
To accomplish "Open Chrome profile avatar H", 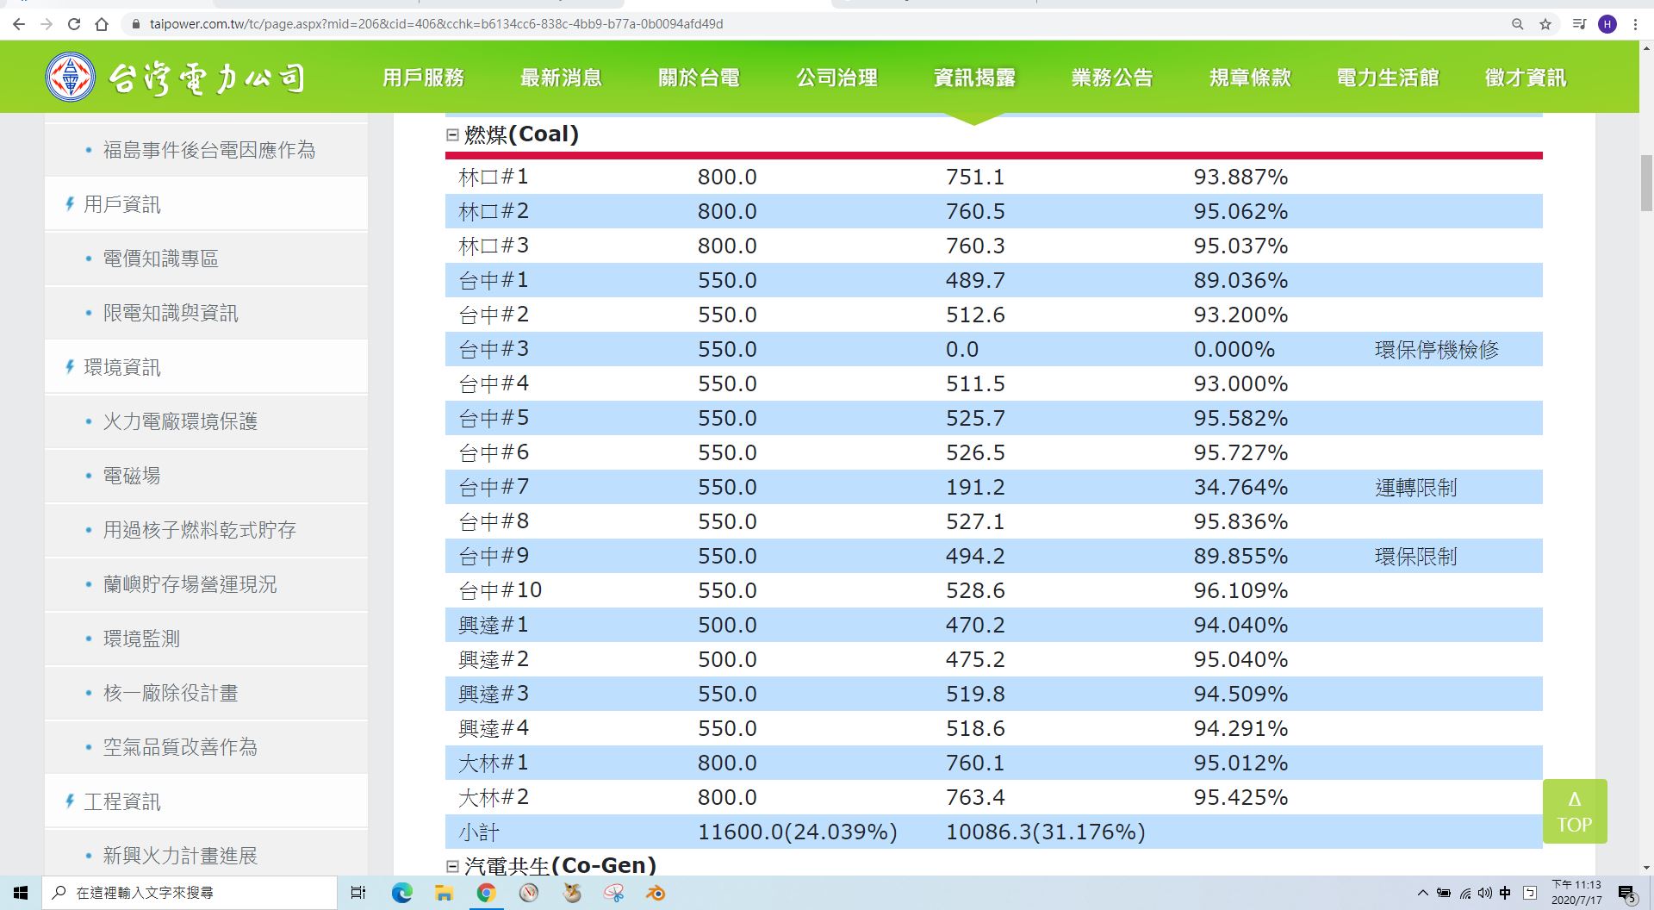I will [1607, 24].
